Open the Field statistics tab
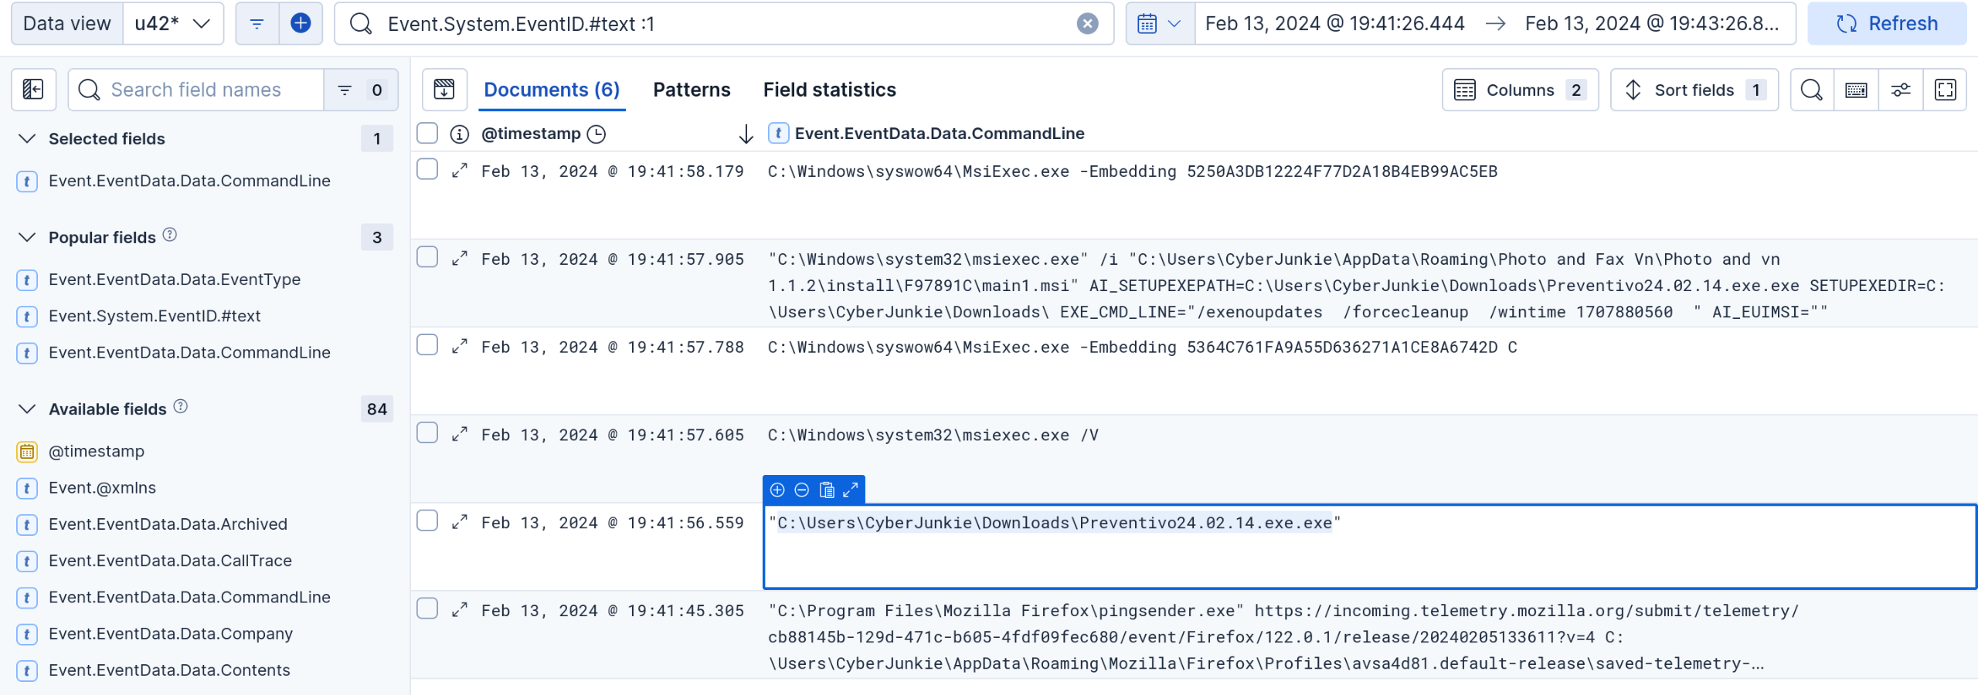 (829, 90)
